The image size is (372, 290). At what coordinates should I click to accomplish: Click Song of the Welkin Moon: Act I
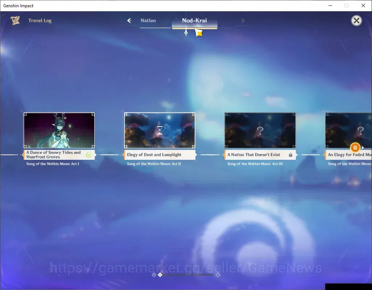pyautogui.click(x=53, y=163)
